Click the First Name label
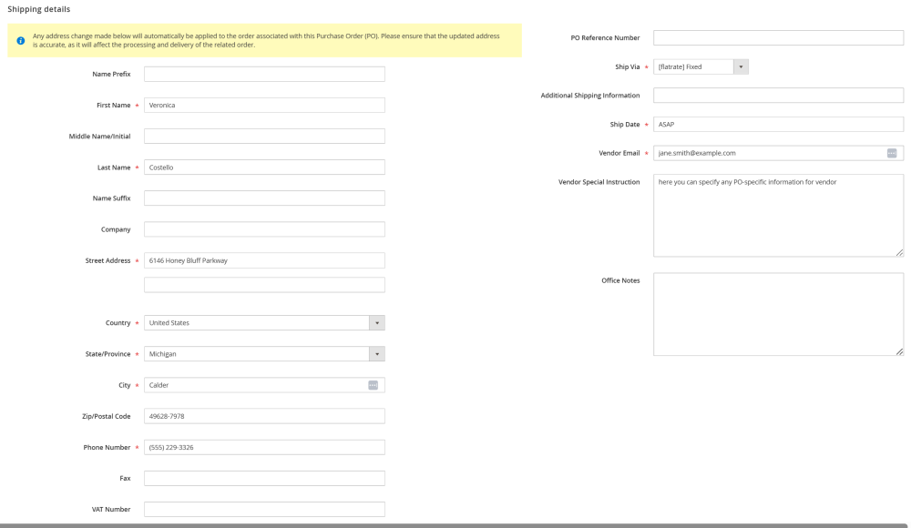Image resolution: width=911 pixels, height=528 pixels. pos(113,105)
